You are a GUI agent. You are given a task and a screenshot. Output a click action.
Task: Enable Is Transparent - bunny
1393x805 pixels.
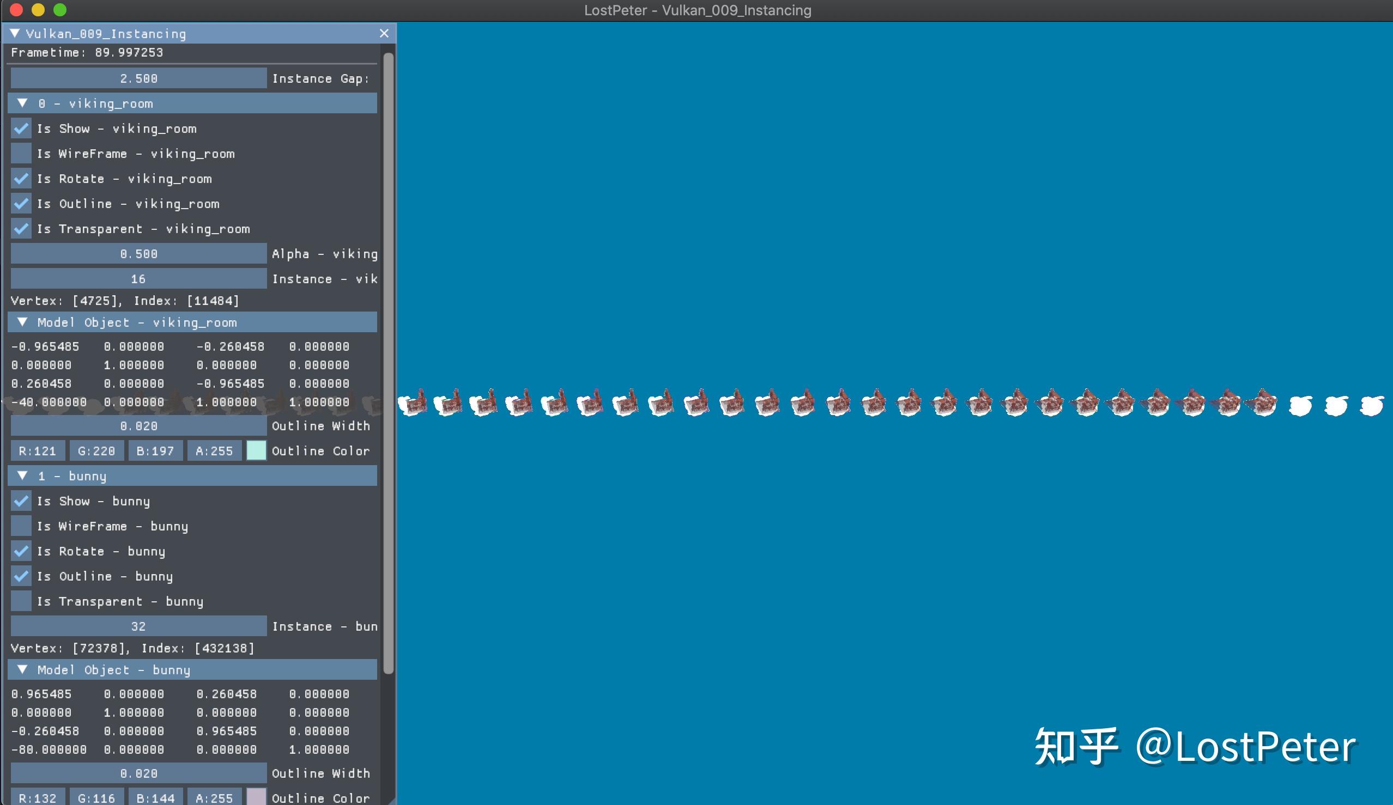tap(21, 601)
